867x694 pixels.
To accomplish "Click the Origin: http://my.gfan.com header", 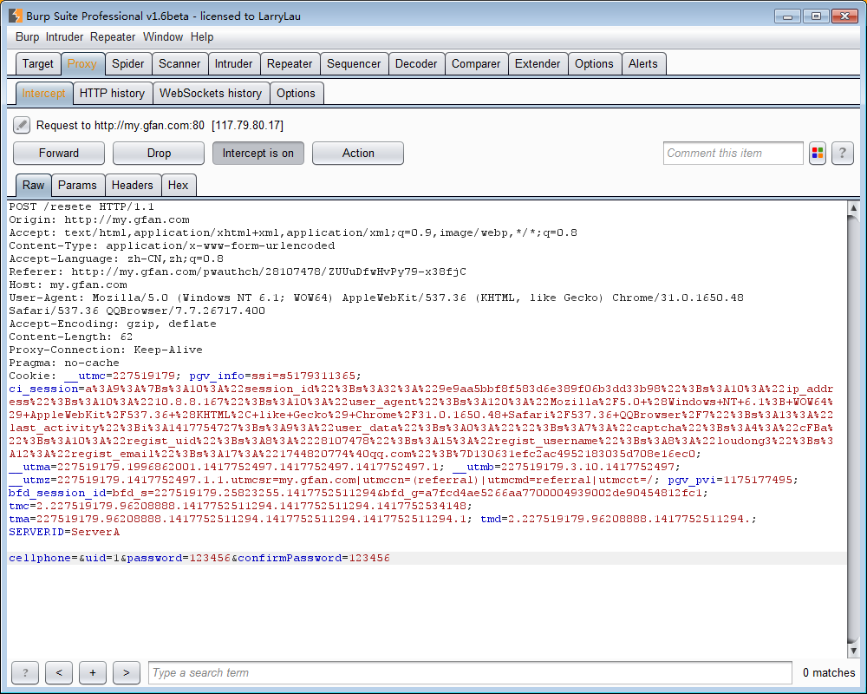I will pyautogui.click(x=99, y=219).
